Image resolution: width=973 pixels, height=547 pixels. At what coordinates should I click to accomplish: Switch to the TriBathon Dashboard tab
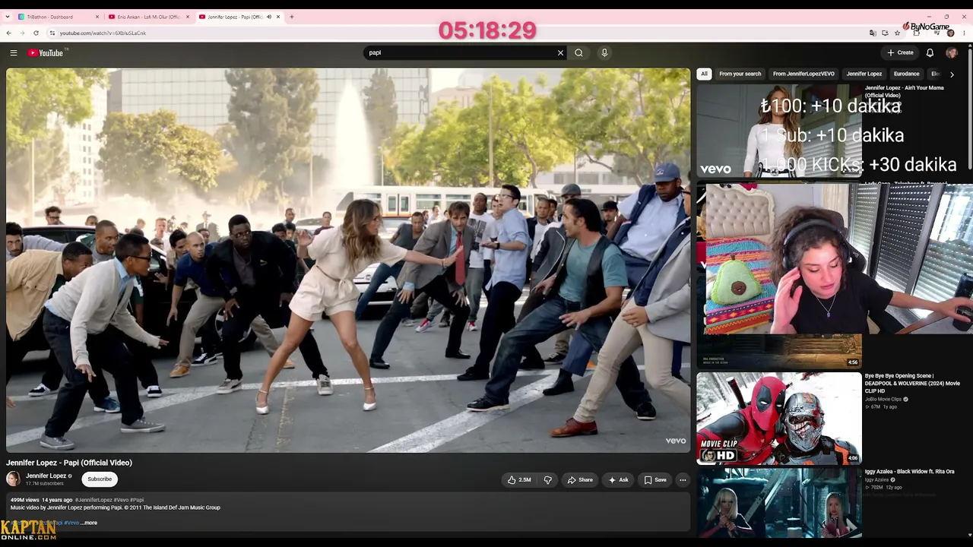[x=58, y=17]
